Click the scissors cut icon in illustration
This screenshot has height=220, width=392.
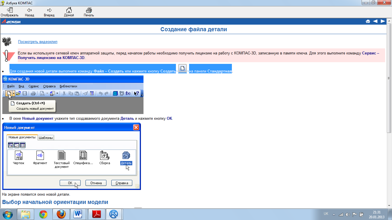[x=64, y=93]
